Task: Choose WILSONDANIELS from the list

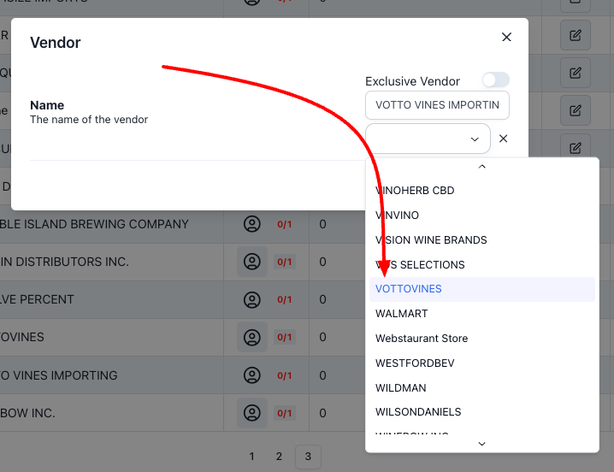Action: click(482, 412)
